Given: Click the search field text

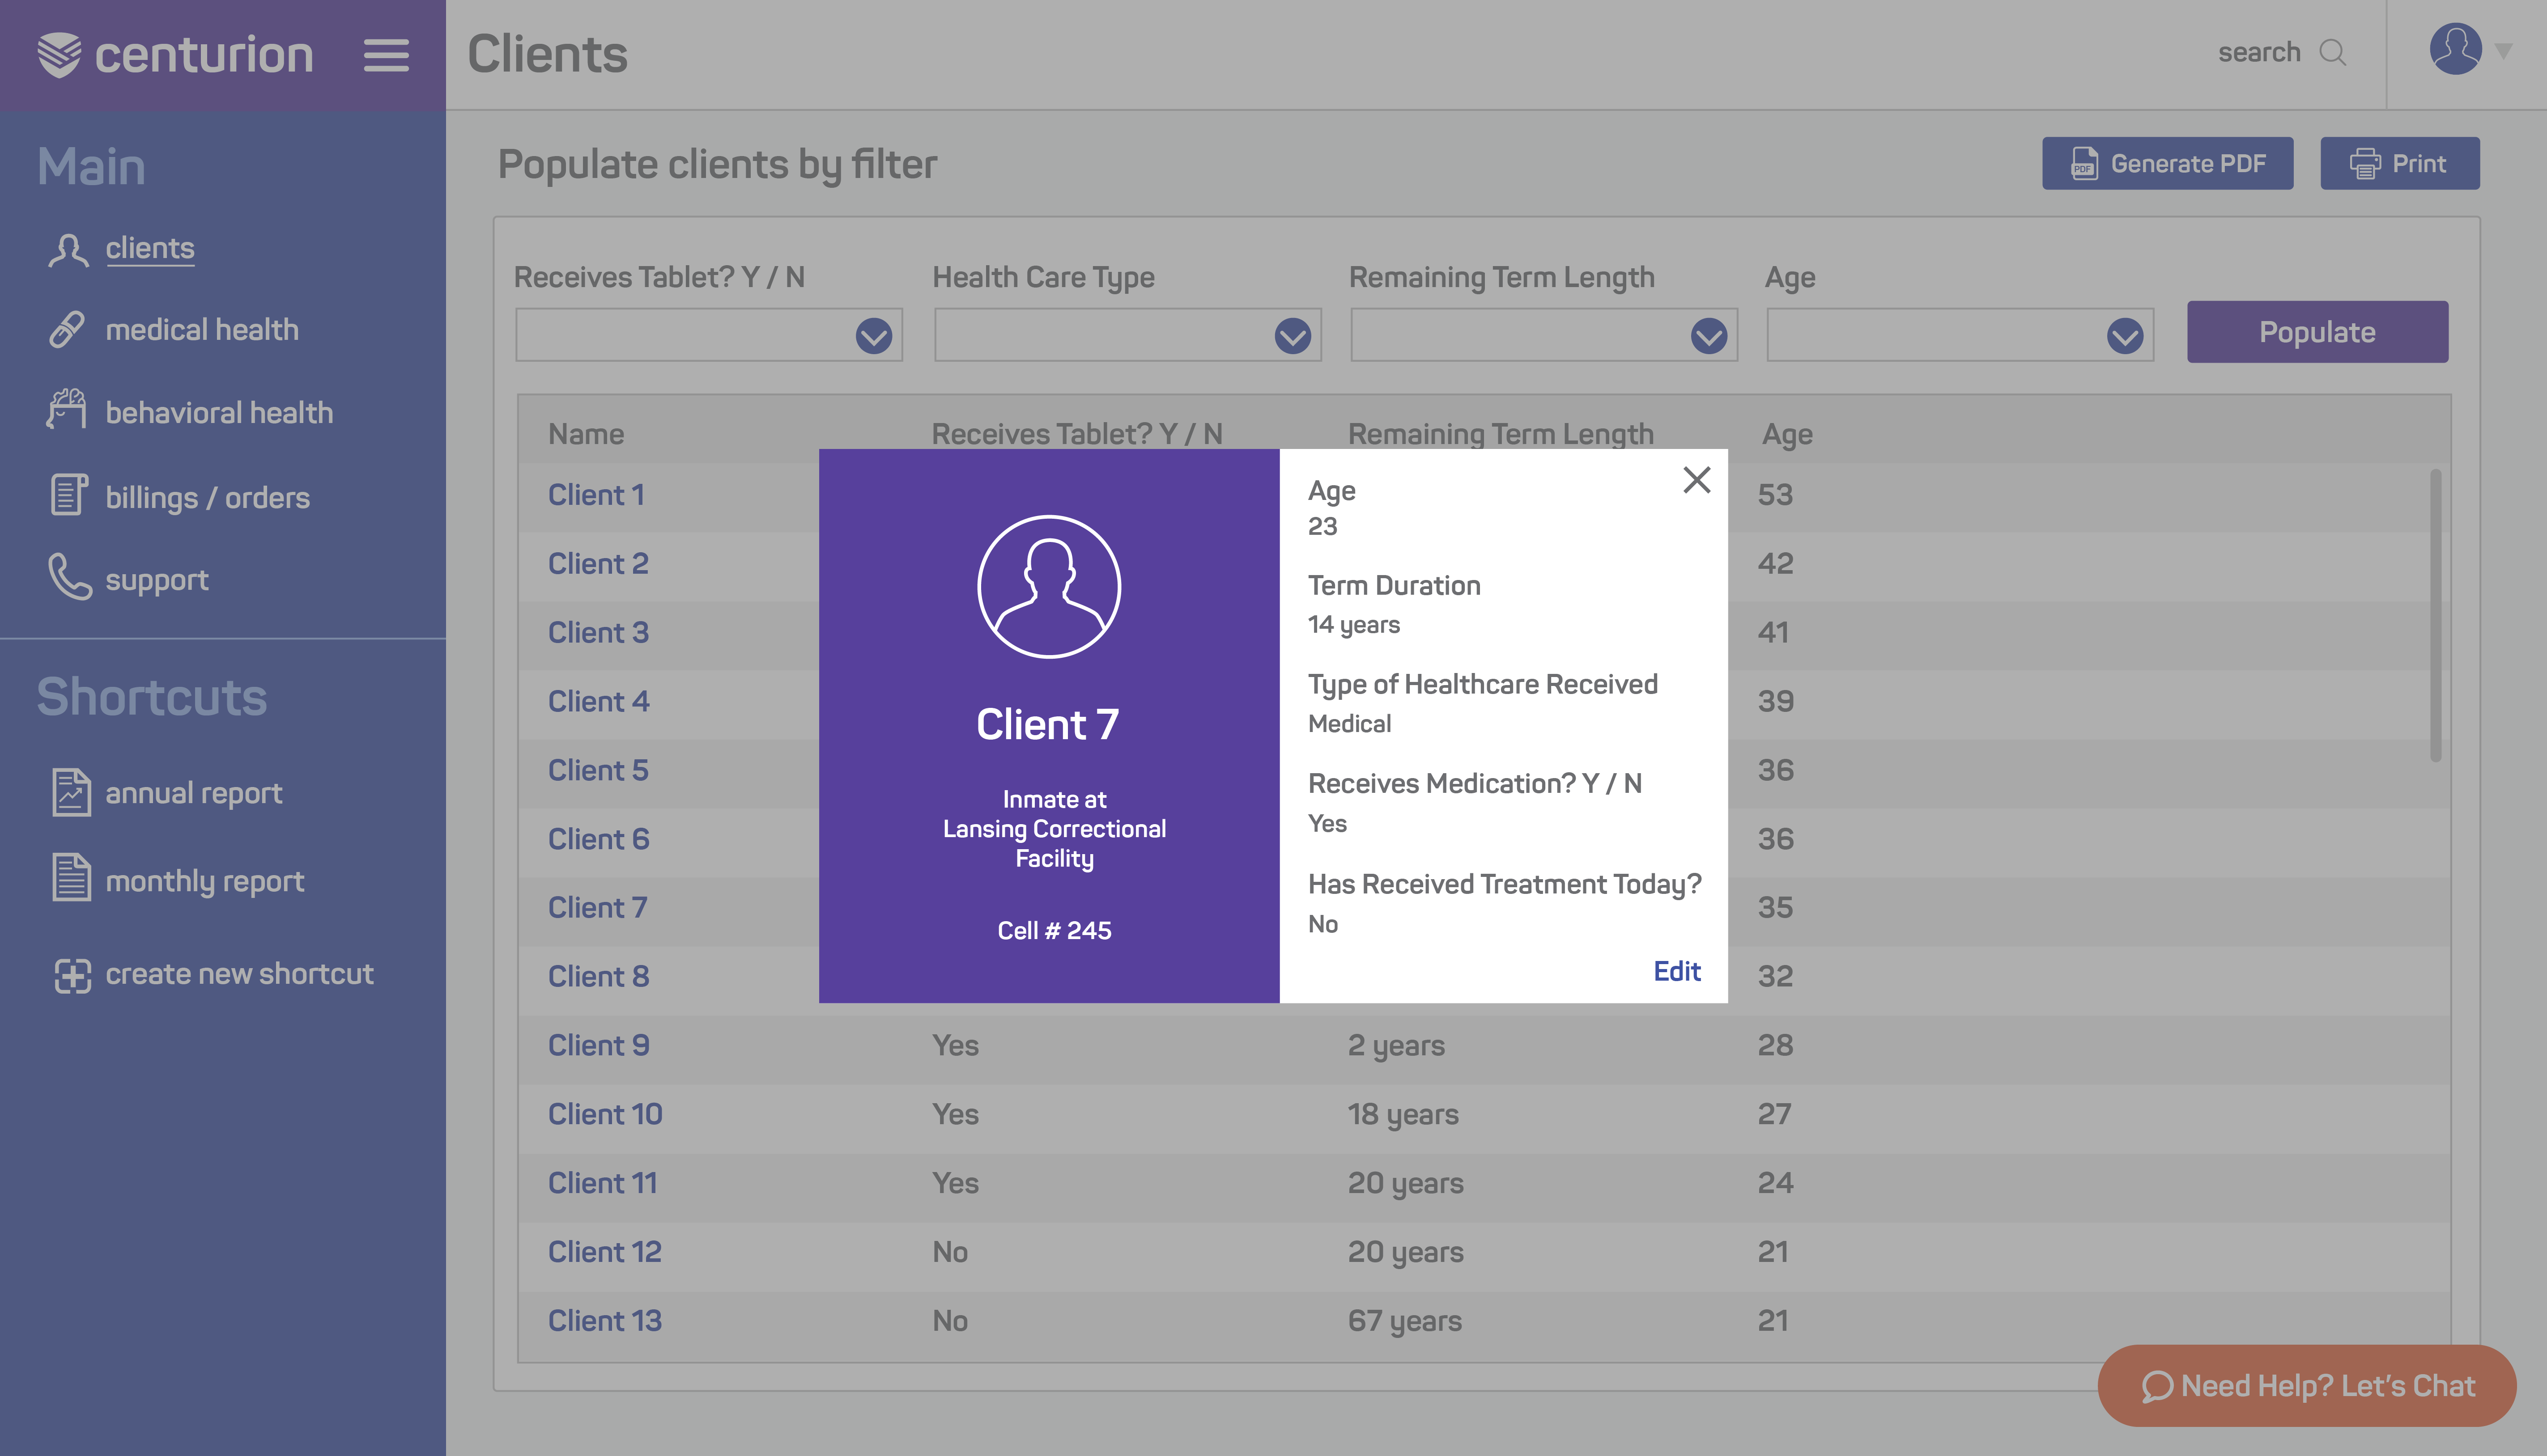Looking at the screenshot, I should click(x=2259, y=53).
